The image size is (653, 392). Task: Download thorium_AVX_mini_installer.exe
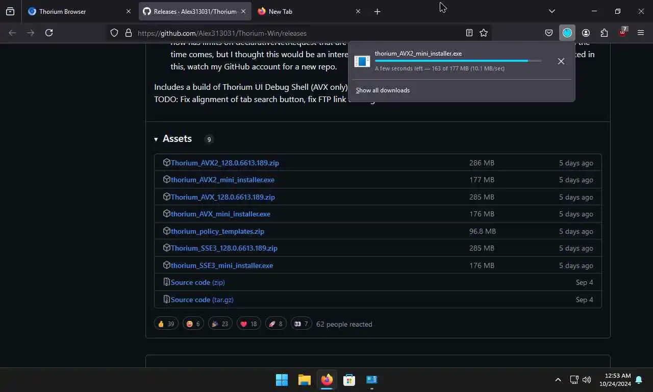[x=220, y=214]
